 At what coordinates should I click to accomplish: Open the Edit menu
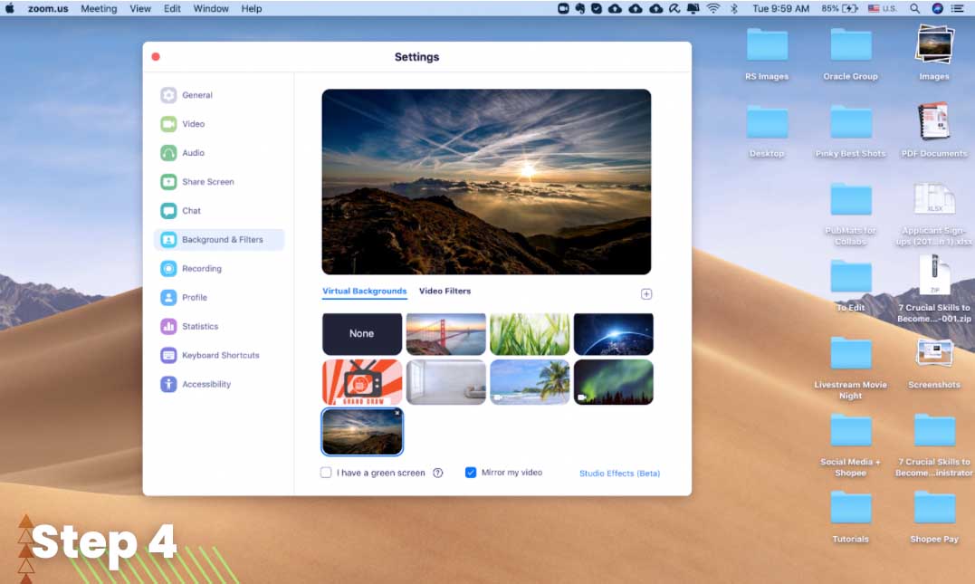(172, 9)
